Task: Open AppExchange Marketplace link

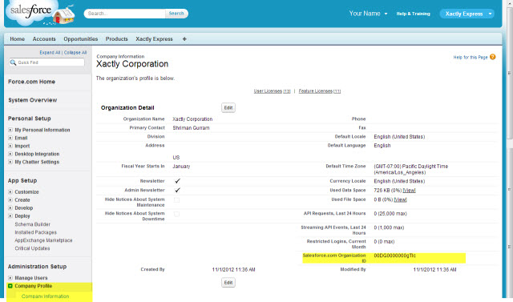Action: [43, 240]
